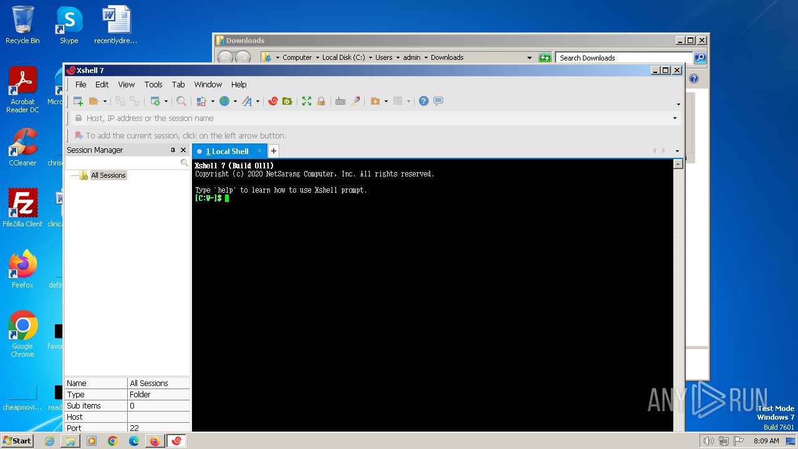Click the 'Folder' Type value cell
Viewport: 798px width, 449px height.
[158, 394]
